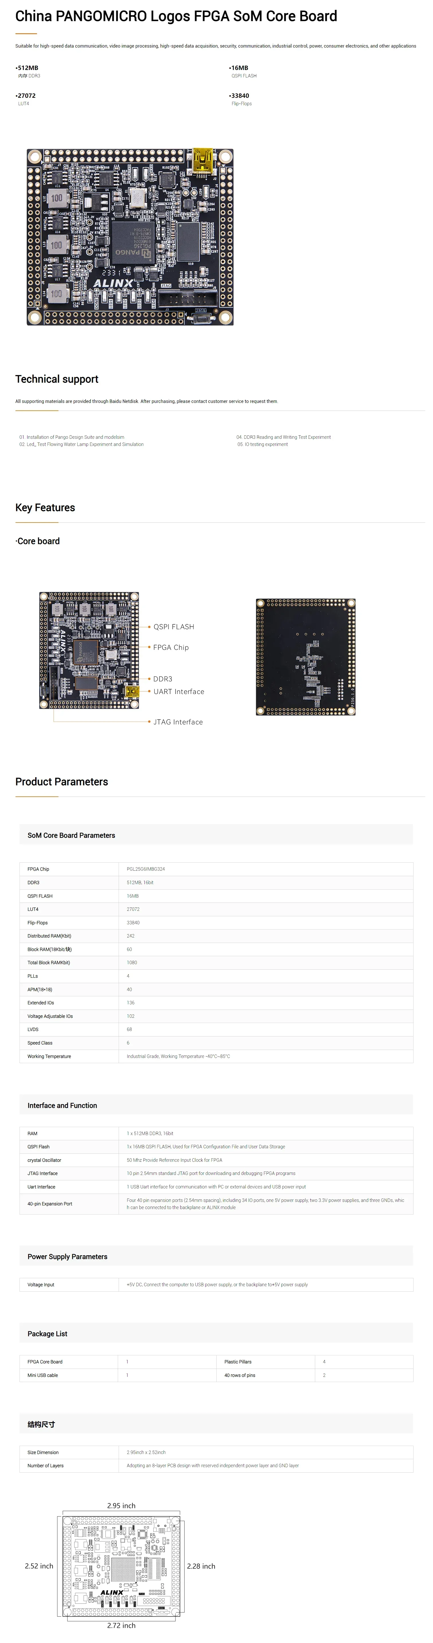433x1643 pixels.
Task: Click the main ALINX core board photo
Action: point(130,237)
